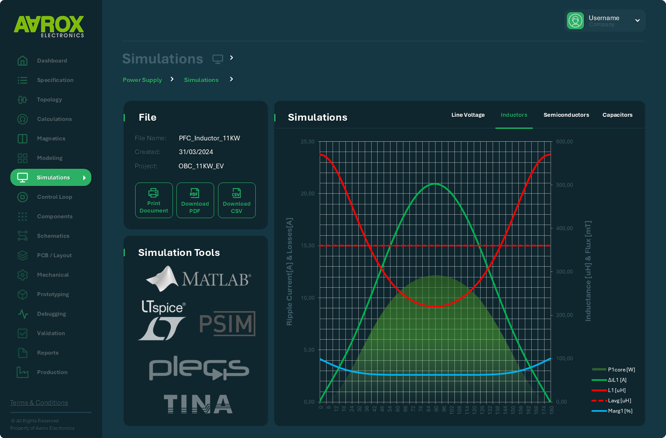The height and width of the screenshot is (438, 666).
Task: Click the green P1core color swatch
Action: (599, 369)
